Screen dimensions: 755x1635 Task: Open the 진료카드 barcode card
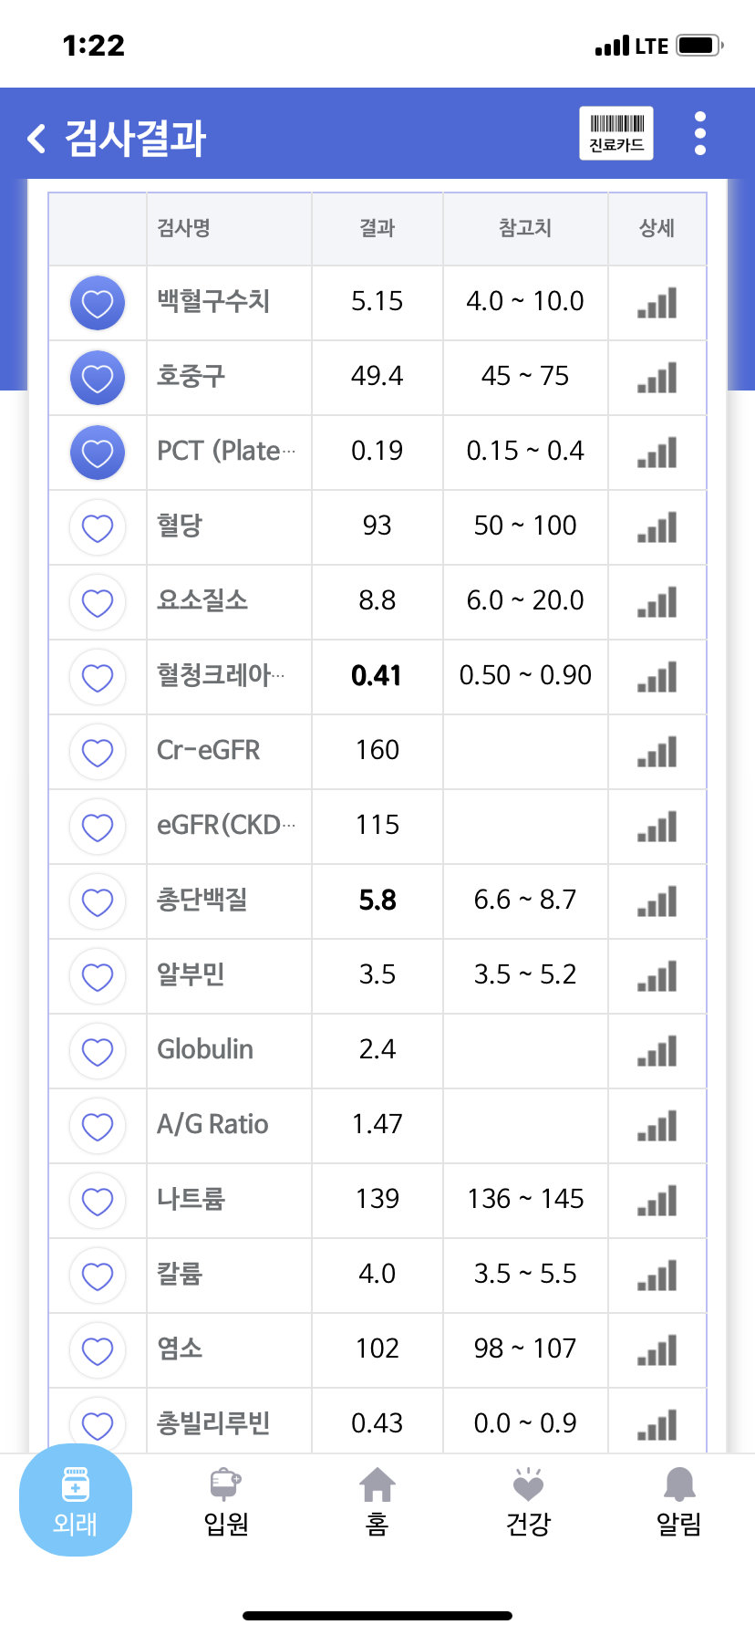pyautogui.click(x=616, y=133)
